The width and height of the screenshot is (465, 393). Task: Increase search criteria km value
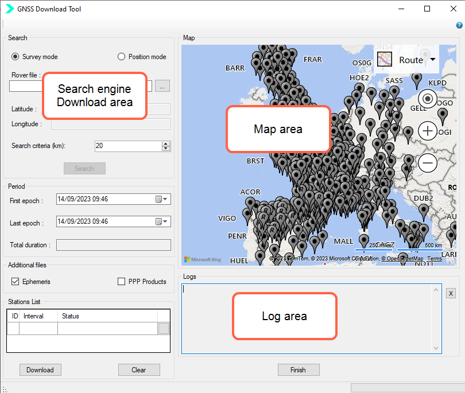(x=166, y=143)
